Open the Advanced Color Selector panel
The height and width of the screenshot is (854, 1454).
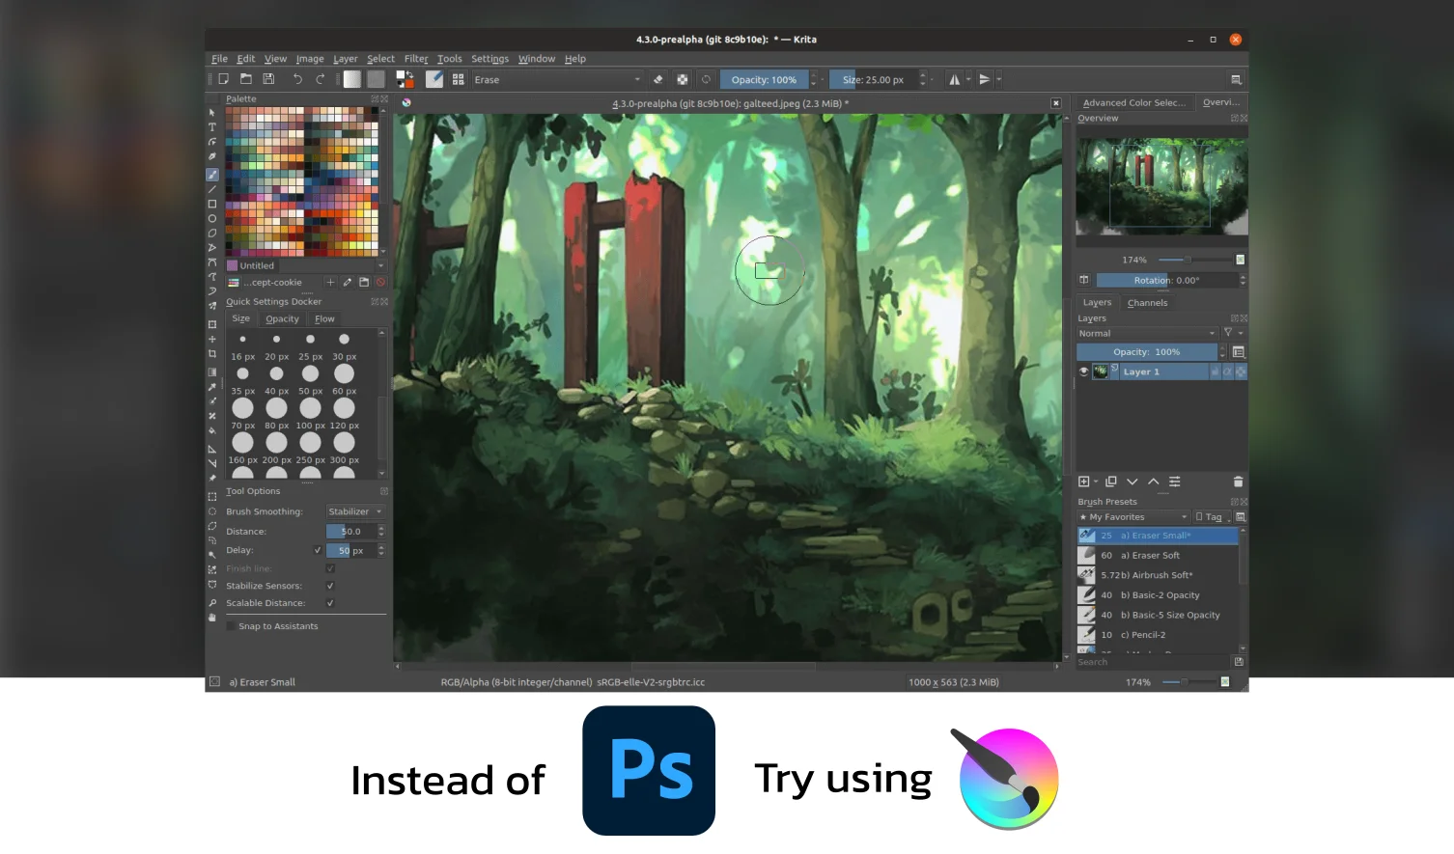(1133, 102)
